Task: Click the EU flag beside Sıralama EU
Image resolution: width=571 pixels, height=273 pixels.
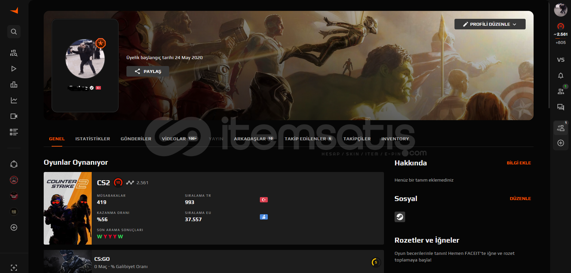Action: tap(264, 217)
